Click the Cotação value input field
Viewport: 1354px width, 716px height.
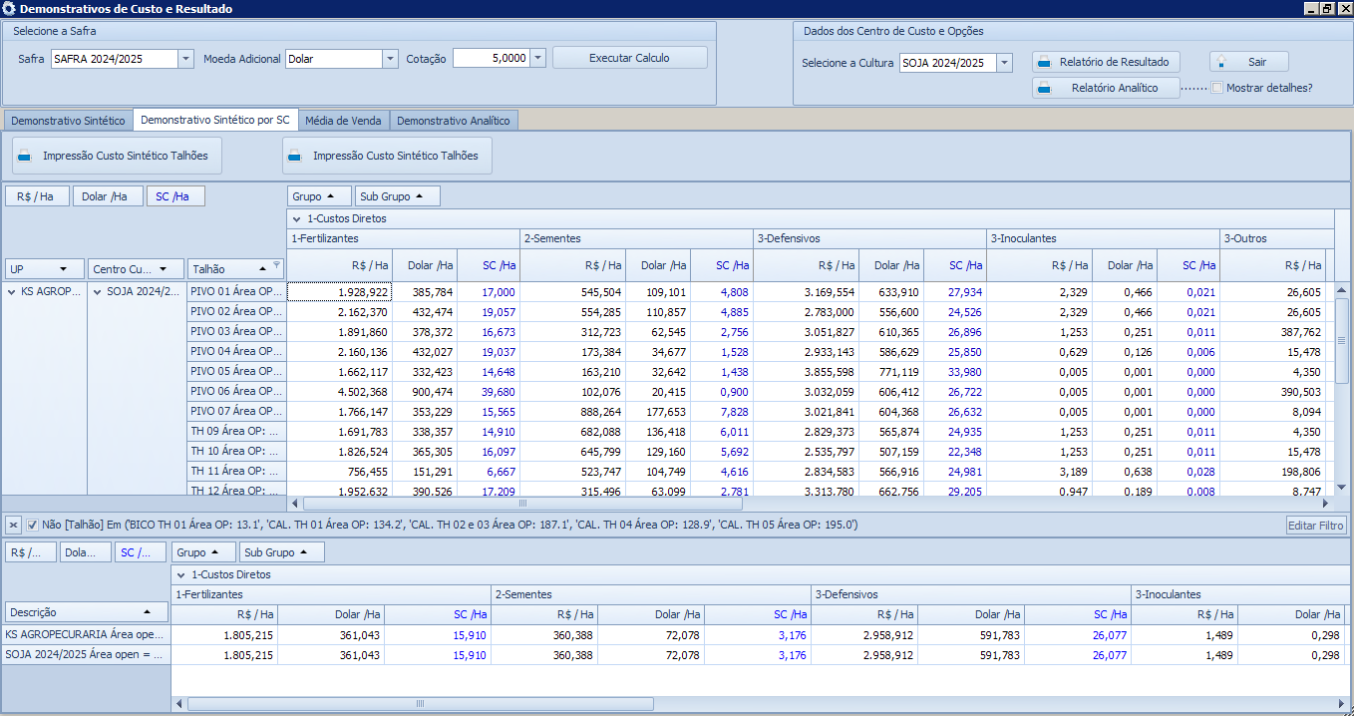490,59
